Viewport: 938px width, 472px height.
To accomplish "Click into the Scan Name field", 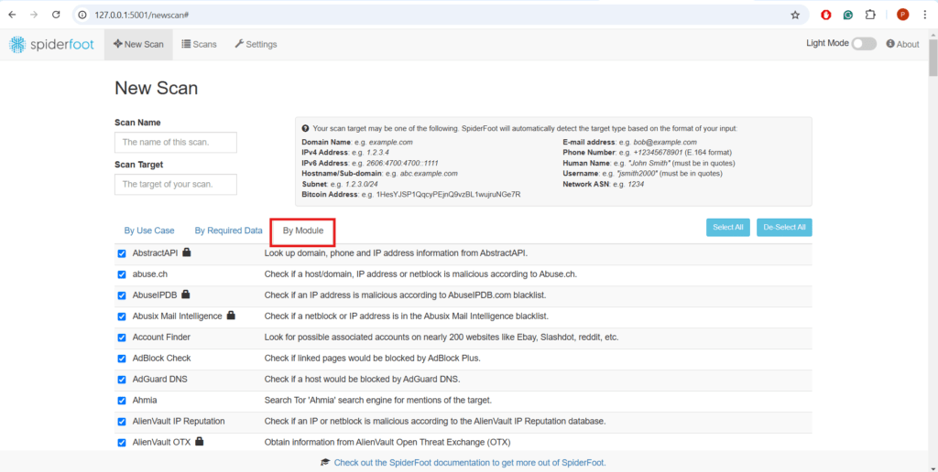I will click(176, 142).
